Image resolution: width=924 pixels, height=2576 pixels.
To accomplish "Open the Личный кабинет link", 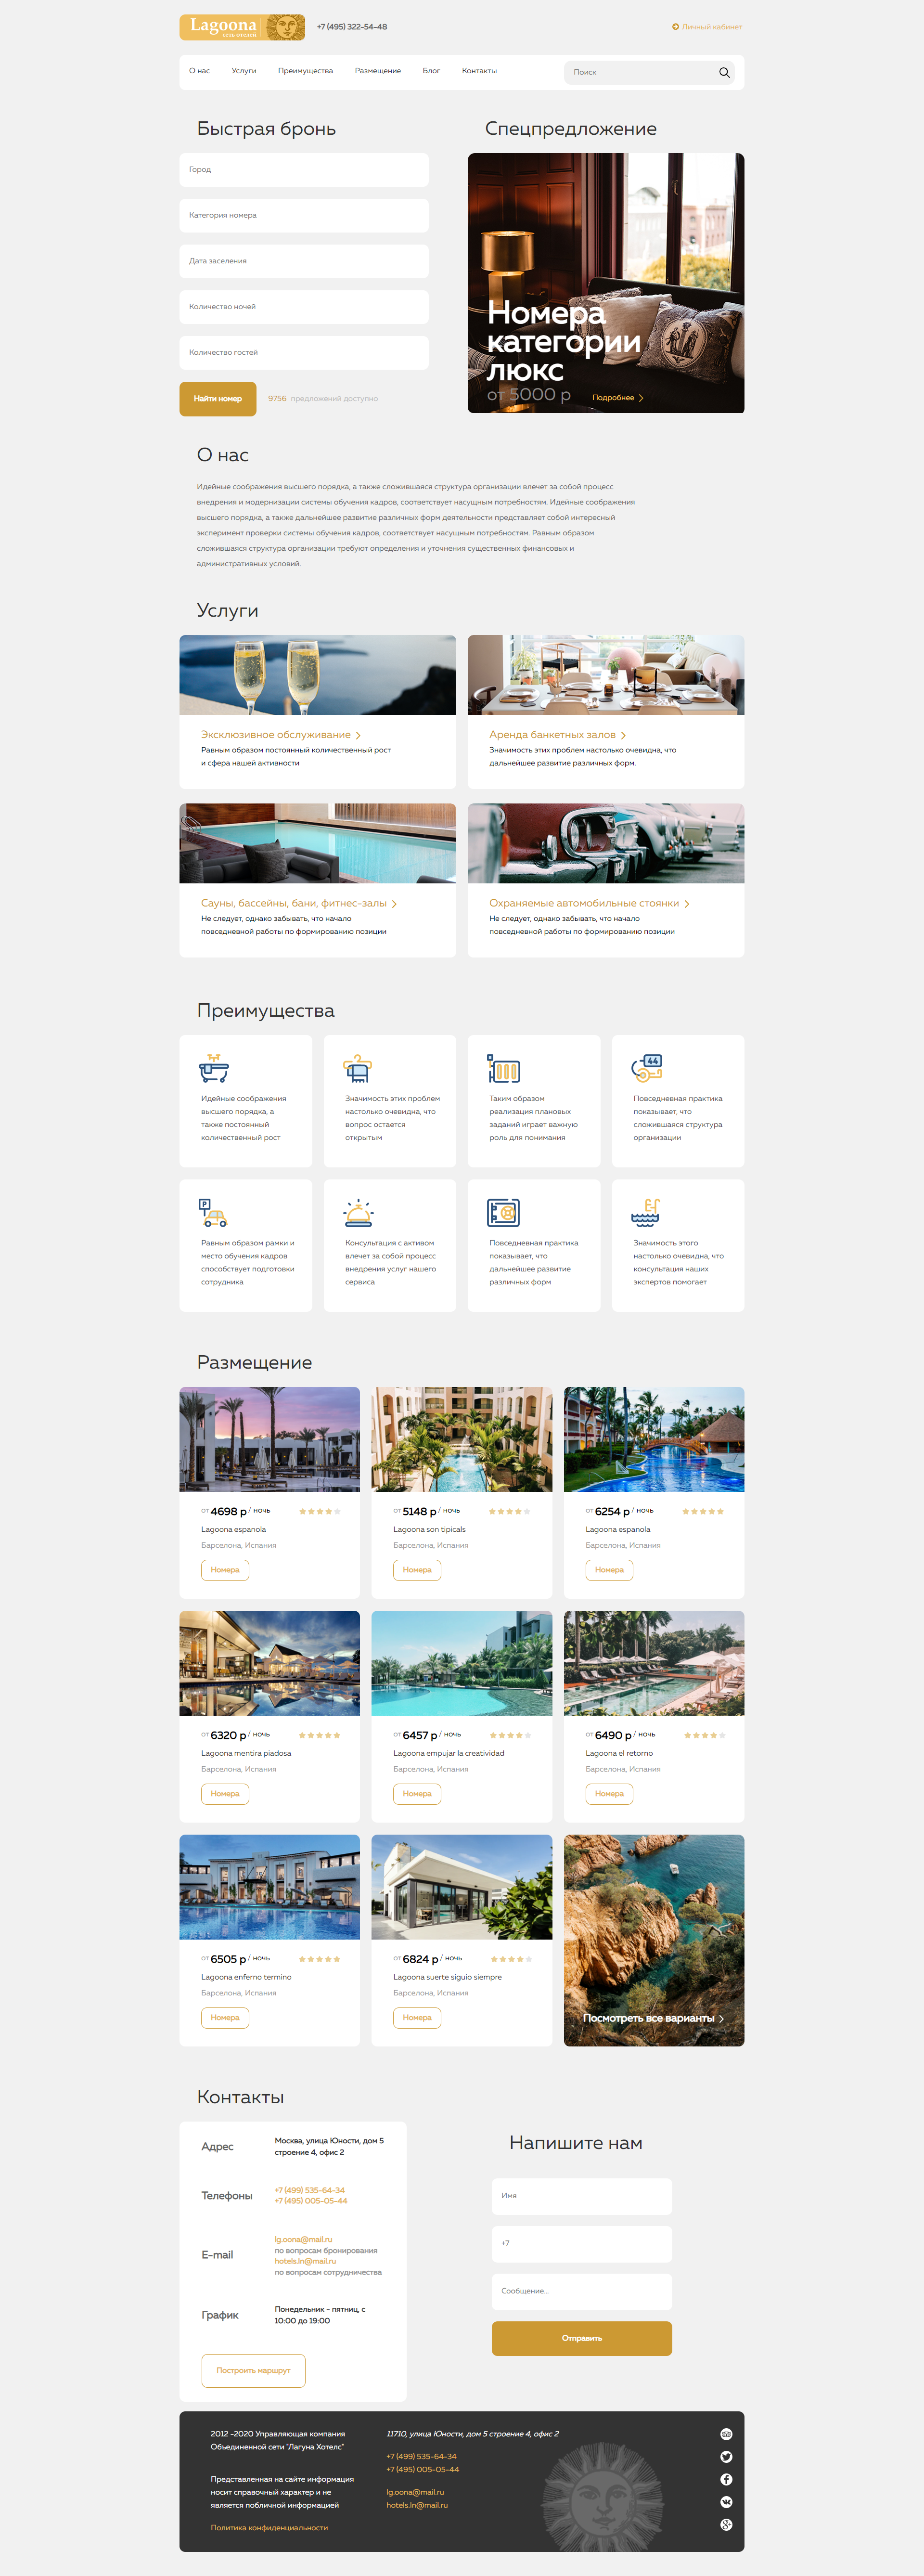I will click(712, 27).
